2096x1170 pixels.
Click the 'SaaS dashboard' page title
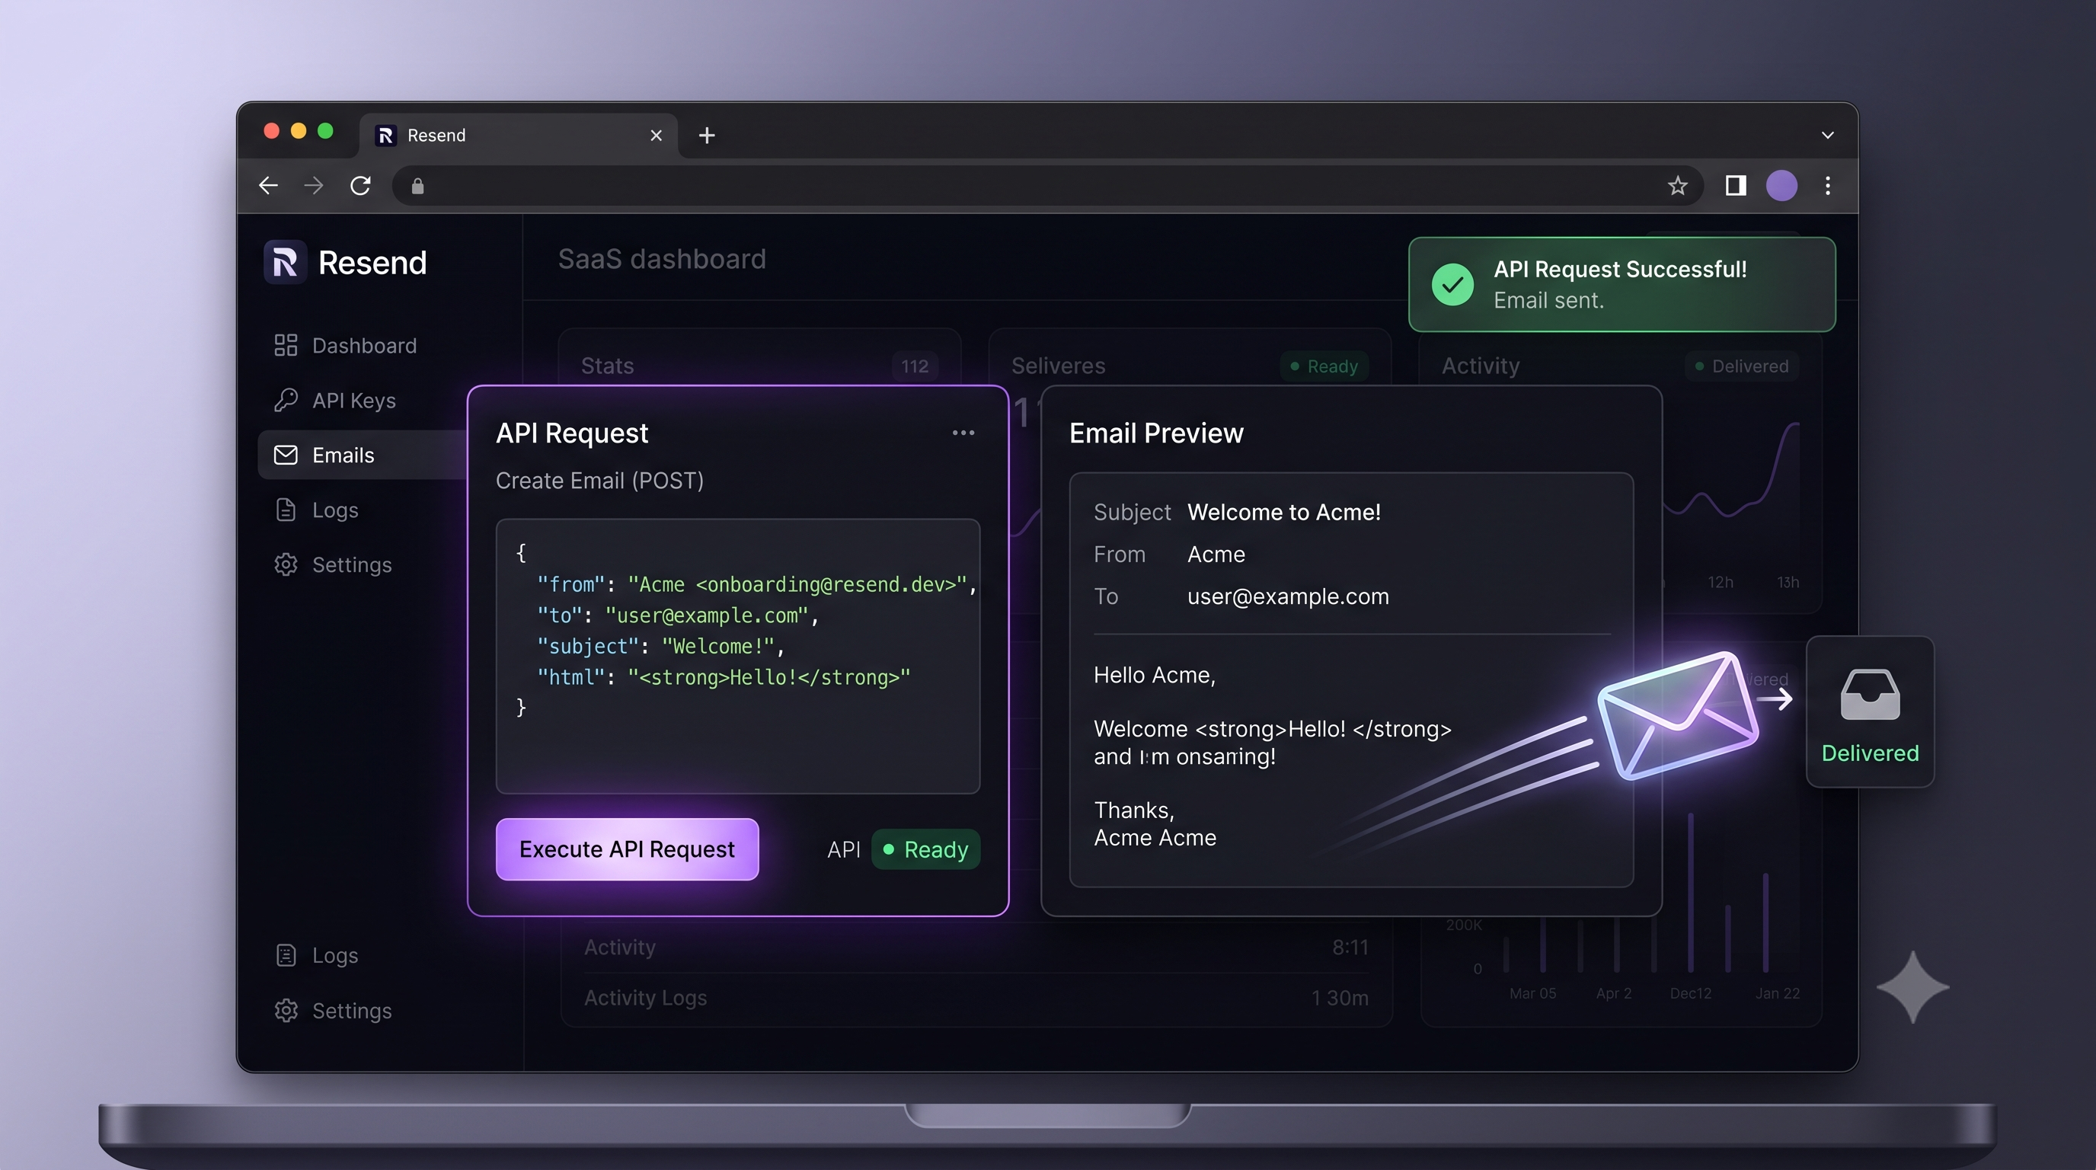(662, 259)
